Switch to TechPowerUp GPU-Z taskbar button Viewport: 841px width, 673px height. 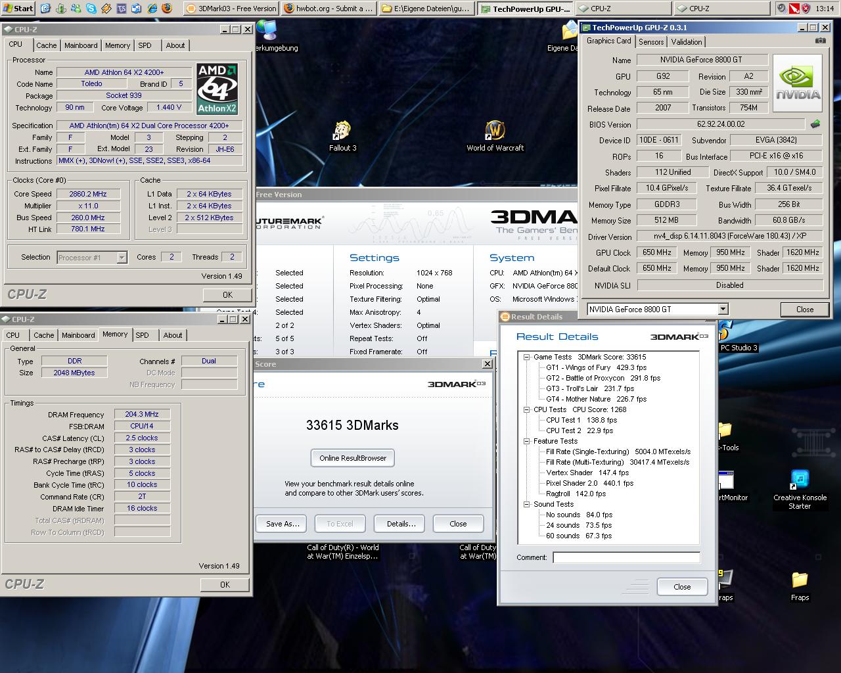coord(526,9)
